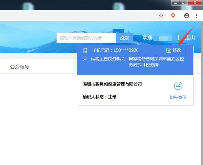Click the 纳税人状态:正常 status text
Image resolution: width=203 pixels, height=165 pixels.
click(99, 97)
